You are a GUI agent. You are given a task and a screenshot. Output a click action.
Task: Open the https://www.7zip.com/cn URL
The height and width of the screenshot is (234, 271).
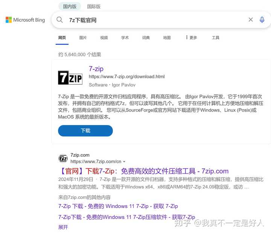pos(96,162)
